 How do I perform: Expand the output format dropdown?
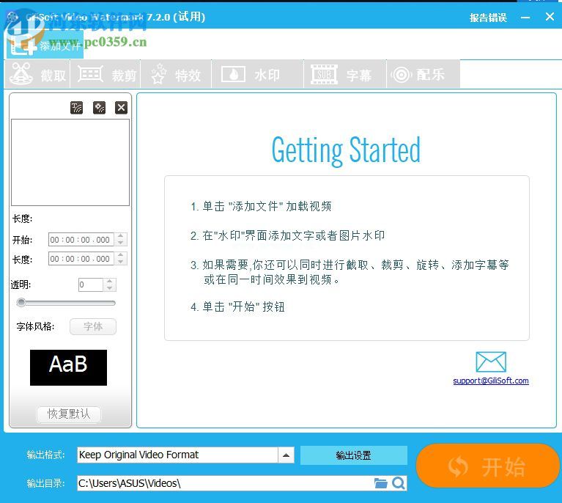(286, 455)
